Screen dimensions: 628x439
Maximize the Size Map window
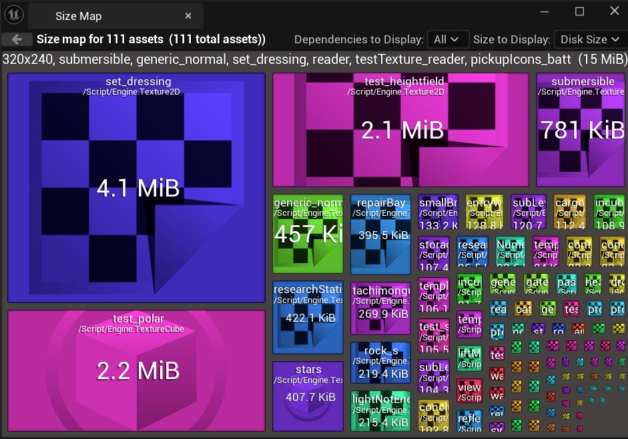click(x=579, y=11)
